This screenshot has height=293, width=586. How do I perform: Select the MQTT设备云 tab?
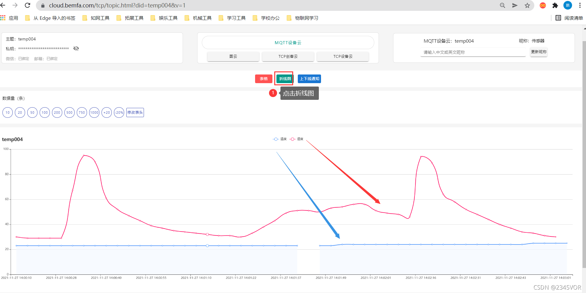click(x=288, y=43)
